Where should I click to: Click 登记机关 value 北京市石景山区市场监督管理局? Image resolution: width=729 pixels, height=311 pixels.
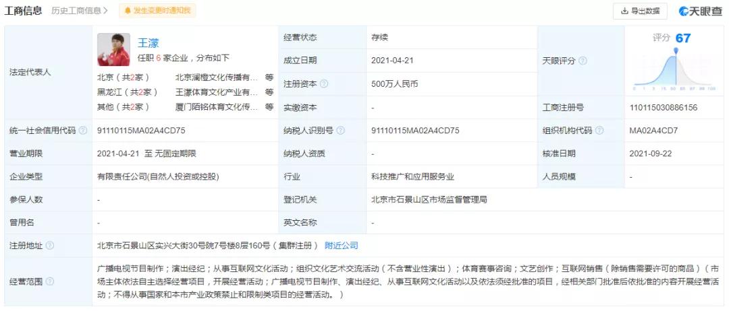(429, 199)
